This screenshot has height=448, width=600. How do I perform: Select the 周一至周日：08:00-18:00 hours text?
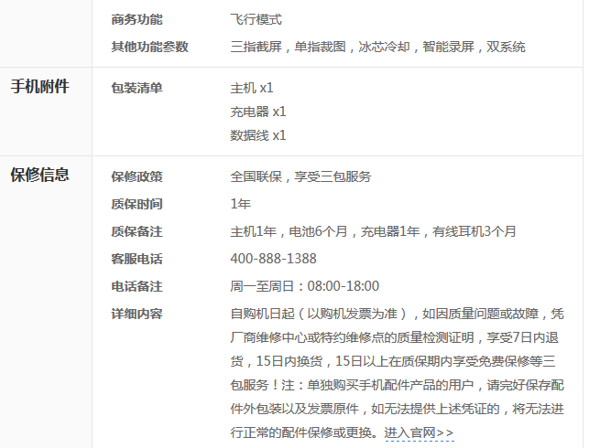305,286
